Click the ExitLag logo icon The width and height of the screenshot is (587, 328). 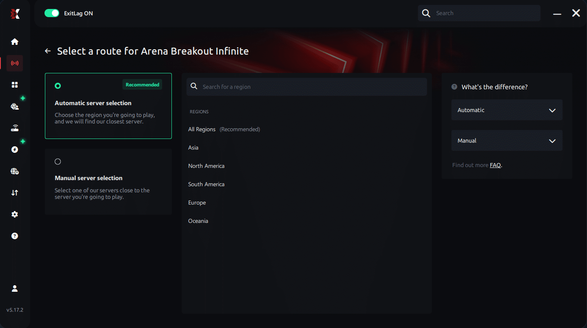click(15, 14)
